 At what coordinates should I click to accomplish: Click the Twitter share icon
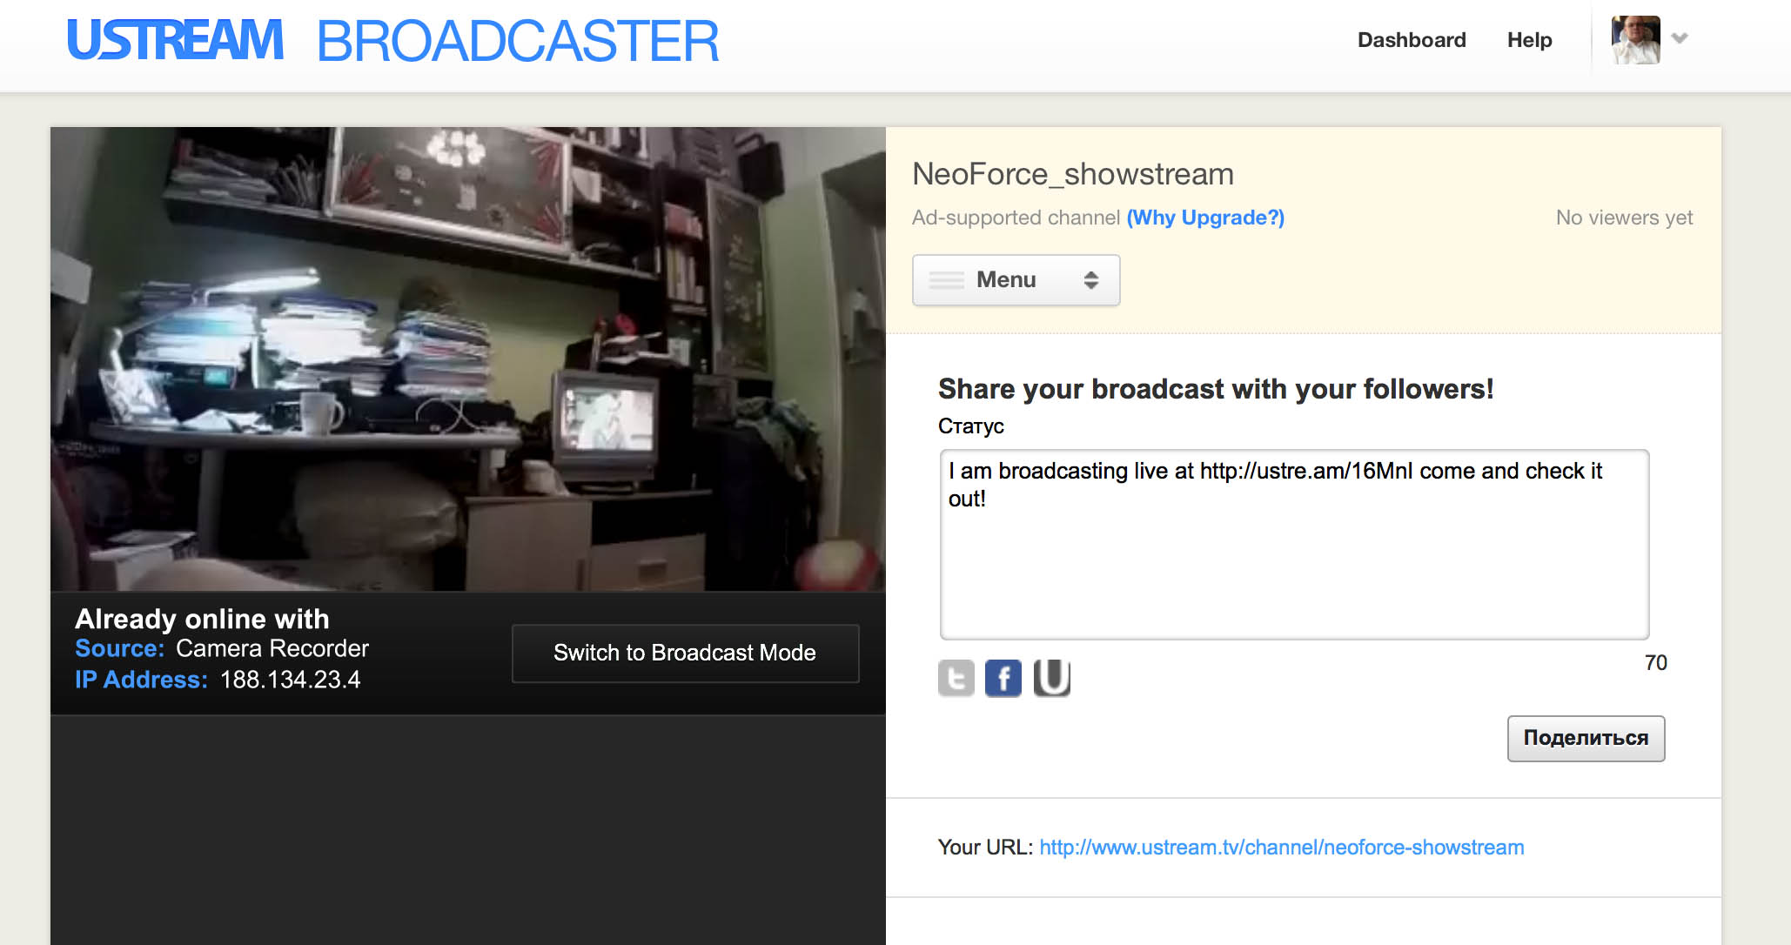tap(956, 677)
